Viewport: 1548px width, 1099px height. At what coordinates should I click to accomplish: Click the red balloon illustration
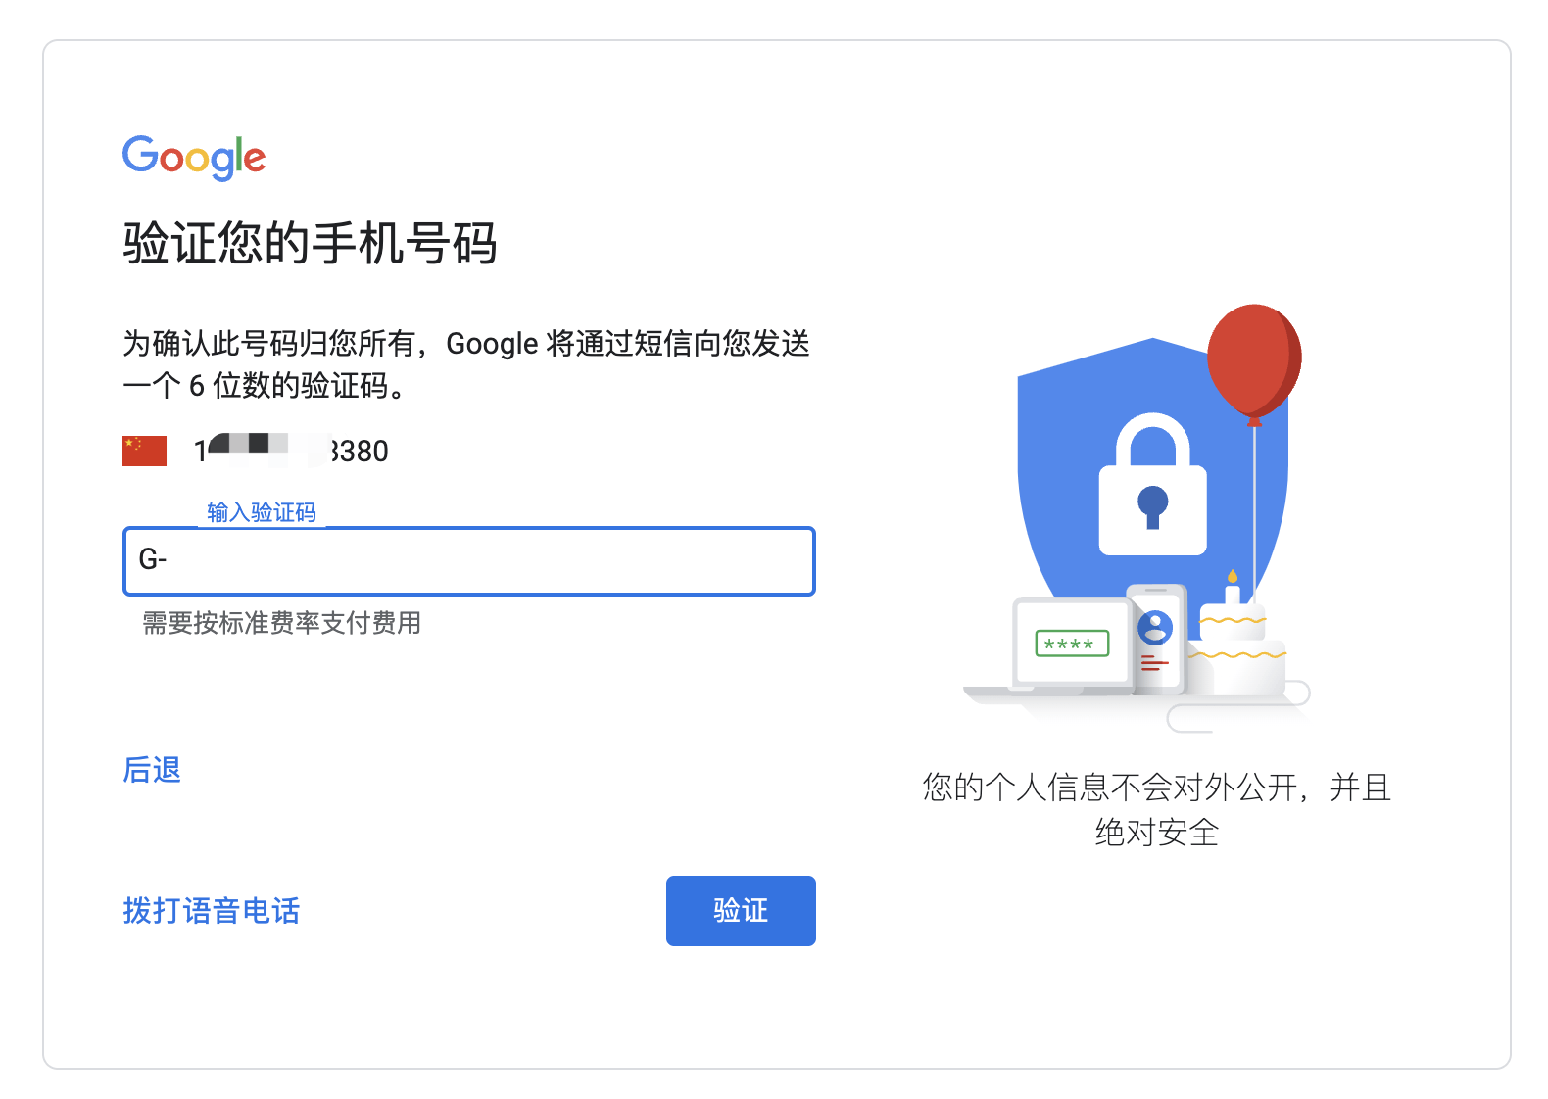tap(1254, 360)
